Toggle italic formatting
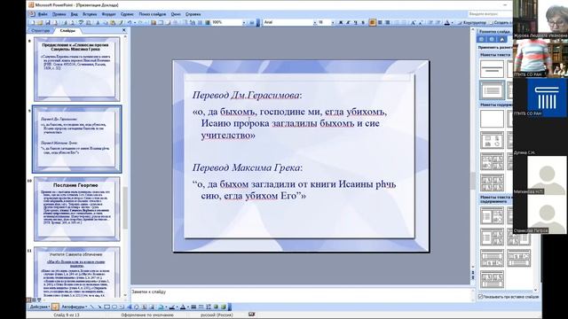This screenshot has width=568, height=319. pyautogui.click(x=348, y=22)
